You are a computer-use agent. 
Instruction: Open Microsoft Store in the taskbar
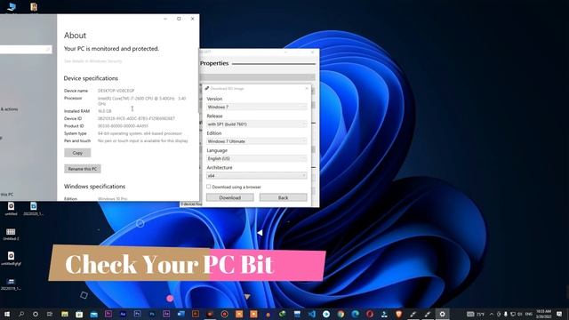[79, 314]
